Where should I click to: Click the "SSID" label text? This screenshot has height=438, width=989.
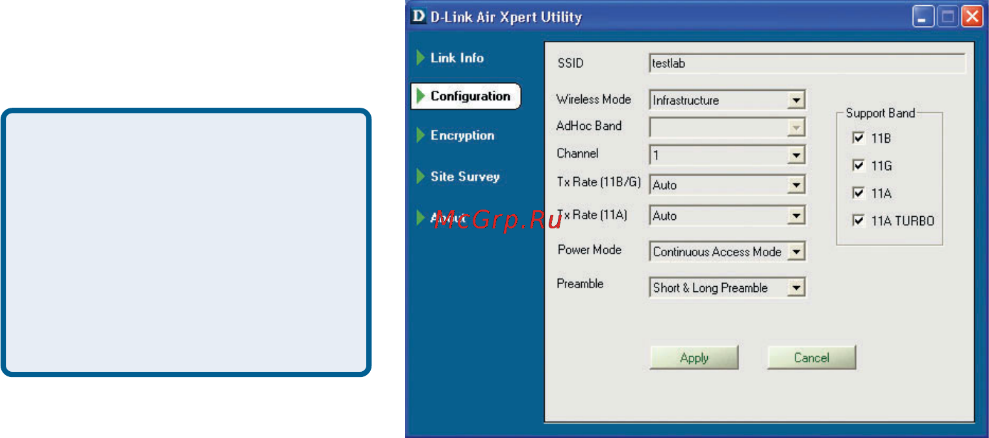tap(570, 63)
